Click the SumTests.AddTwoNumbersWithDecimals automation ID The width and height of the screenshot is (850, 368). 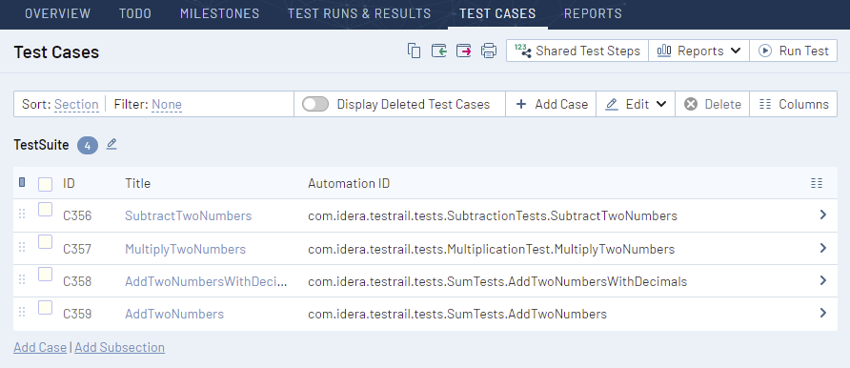click(497, 281)
